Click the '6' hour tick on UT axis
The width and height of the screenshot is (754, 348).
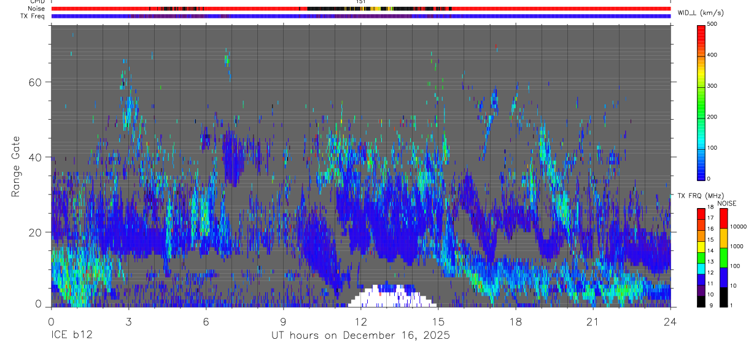206,322
